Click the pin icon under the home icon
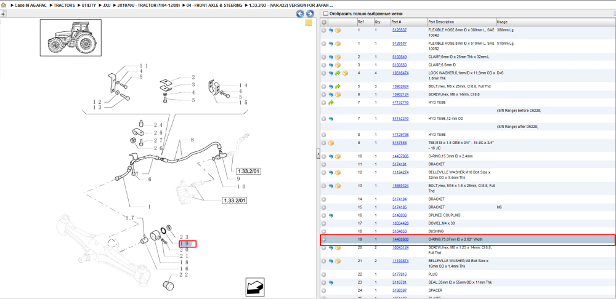 point(3,14)
